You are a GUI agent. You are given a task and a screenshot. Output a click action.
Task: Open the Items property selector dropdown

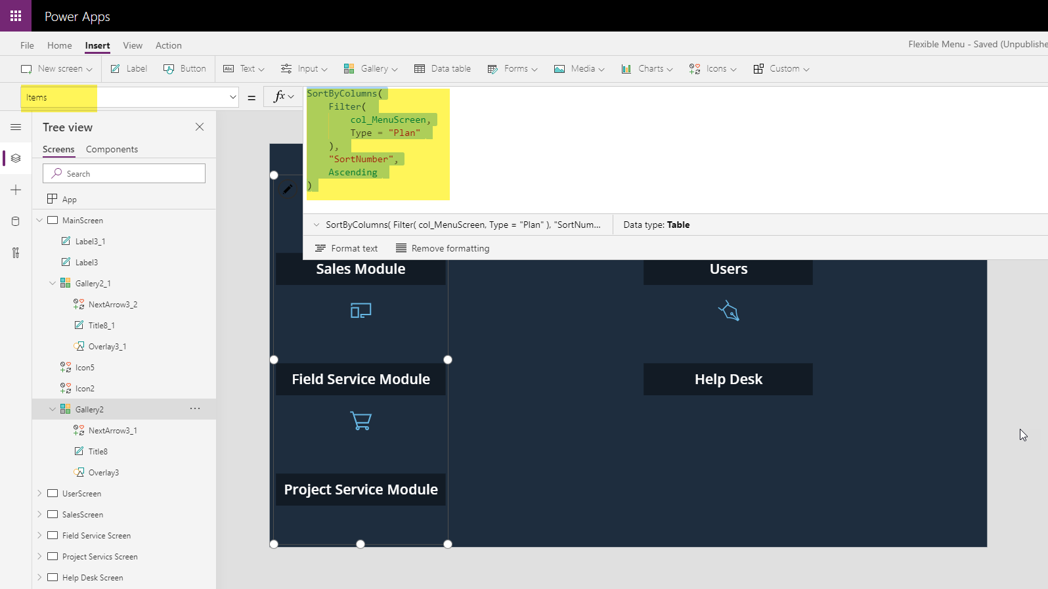coord(232,97)
